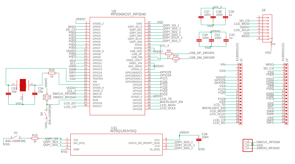Select the GPIO28 net label at U5 pin 40
The width and height of the screenshot is (295, 164).
(166, 75)
